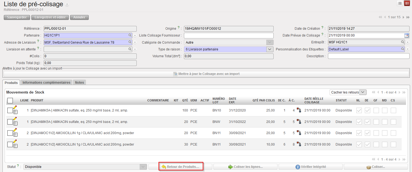Click search icon in Entrepôt field

(x=402, y=42)
